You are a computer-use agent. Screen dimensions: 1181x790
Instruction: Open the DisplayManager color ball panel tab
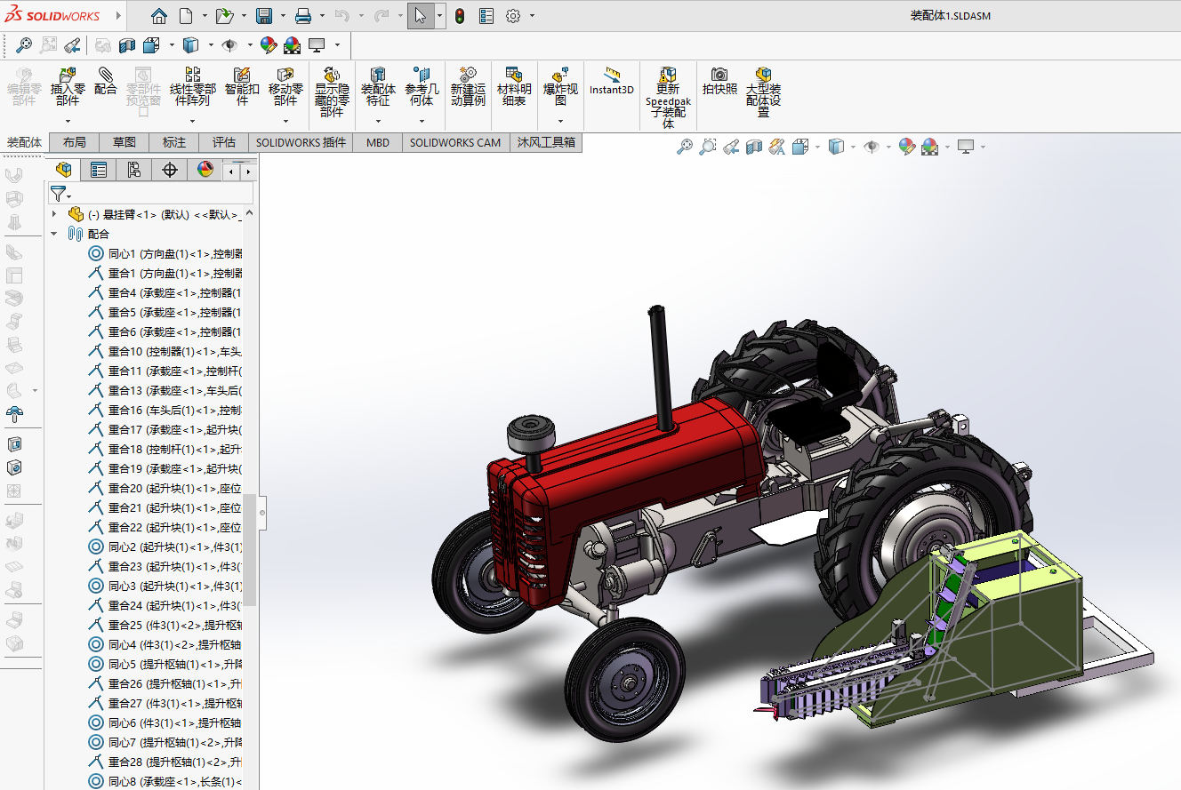[205, 170]
